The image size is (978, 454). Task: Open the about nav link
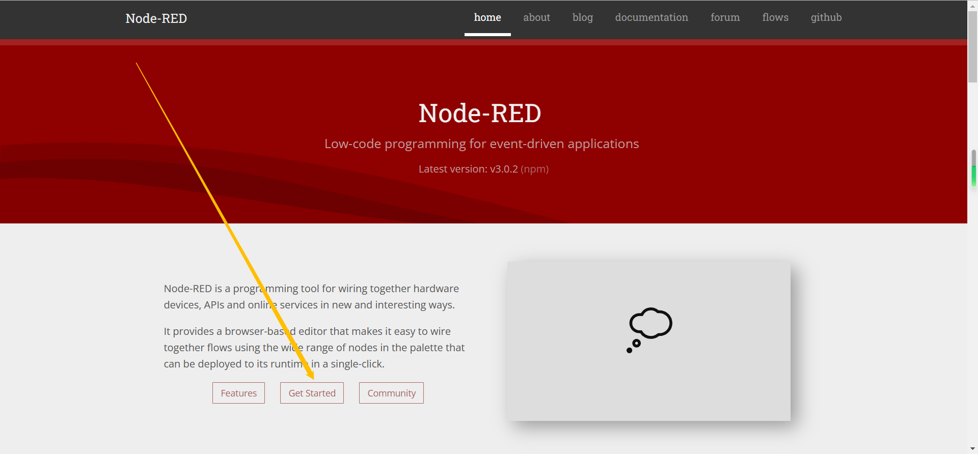coord(536,17)
